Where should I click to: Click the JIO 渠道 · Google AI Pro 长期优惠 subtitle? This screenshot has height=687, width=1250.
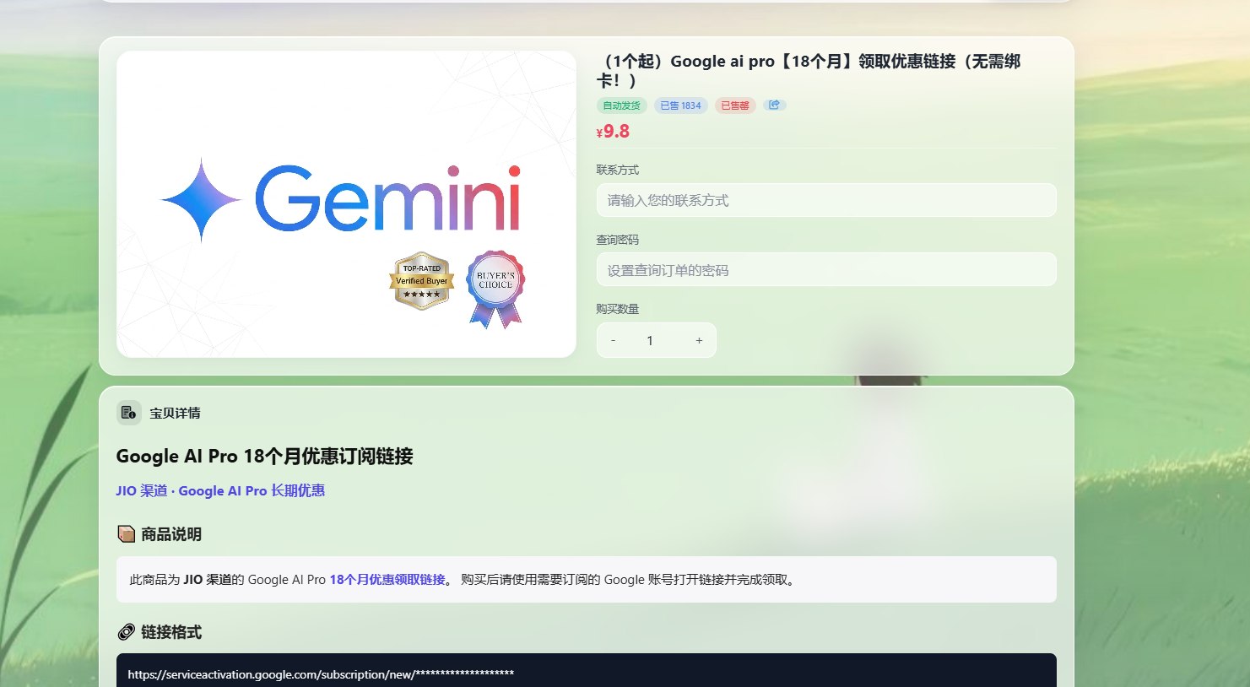220,490
